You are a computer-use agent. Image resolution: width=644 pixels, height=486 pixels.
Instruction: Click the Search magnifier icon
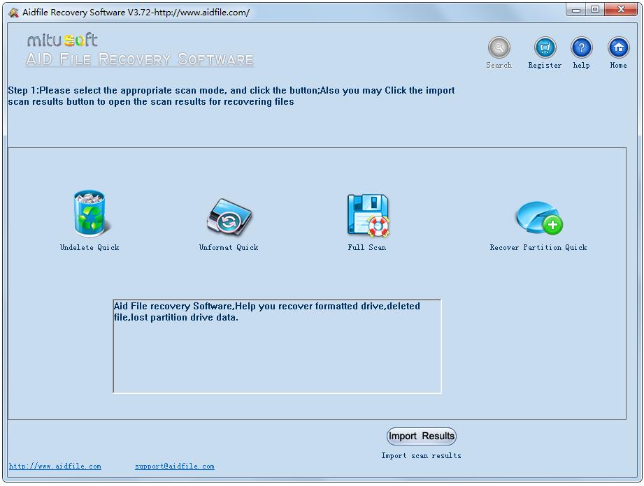pyautogui.click(x=499, y=47)
